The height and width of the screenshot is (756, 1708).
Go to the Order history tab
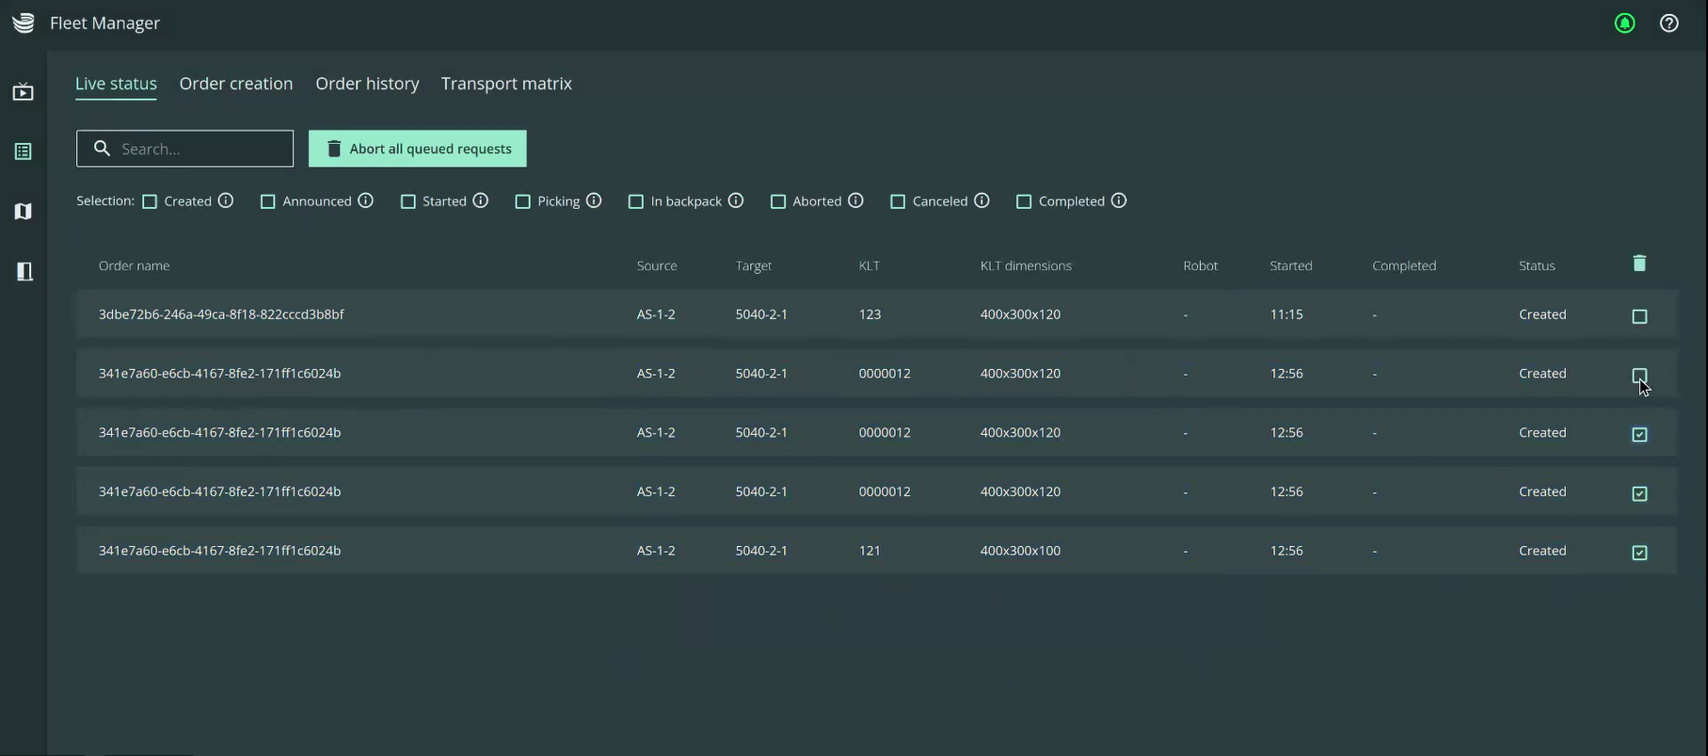point(367,84)
